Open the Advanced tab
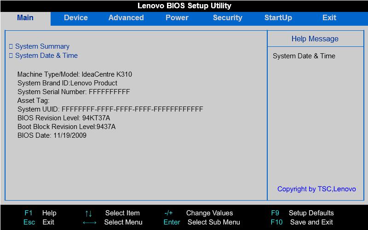 126,18
